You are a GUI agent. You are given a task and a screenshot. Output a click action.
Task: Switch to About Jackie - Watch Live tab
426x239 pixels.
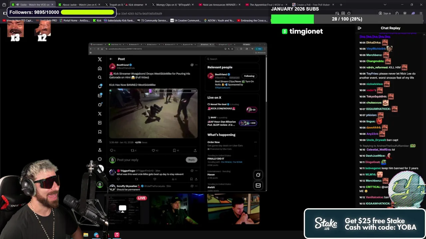80,5
